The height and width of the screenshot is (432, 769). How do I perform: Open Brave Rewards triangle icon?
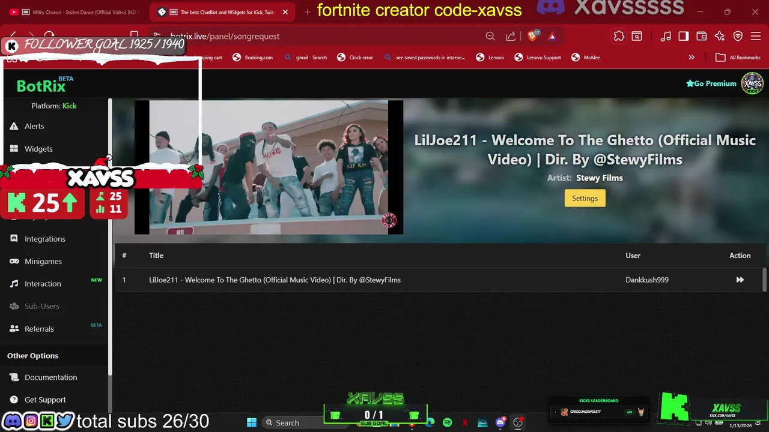(552, 36)
